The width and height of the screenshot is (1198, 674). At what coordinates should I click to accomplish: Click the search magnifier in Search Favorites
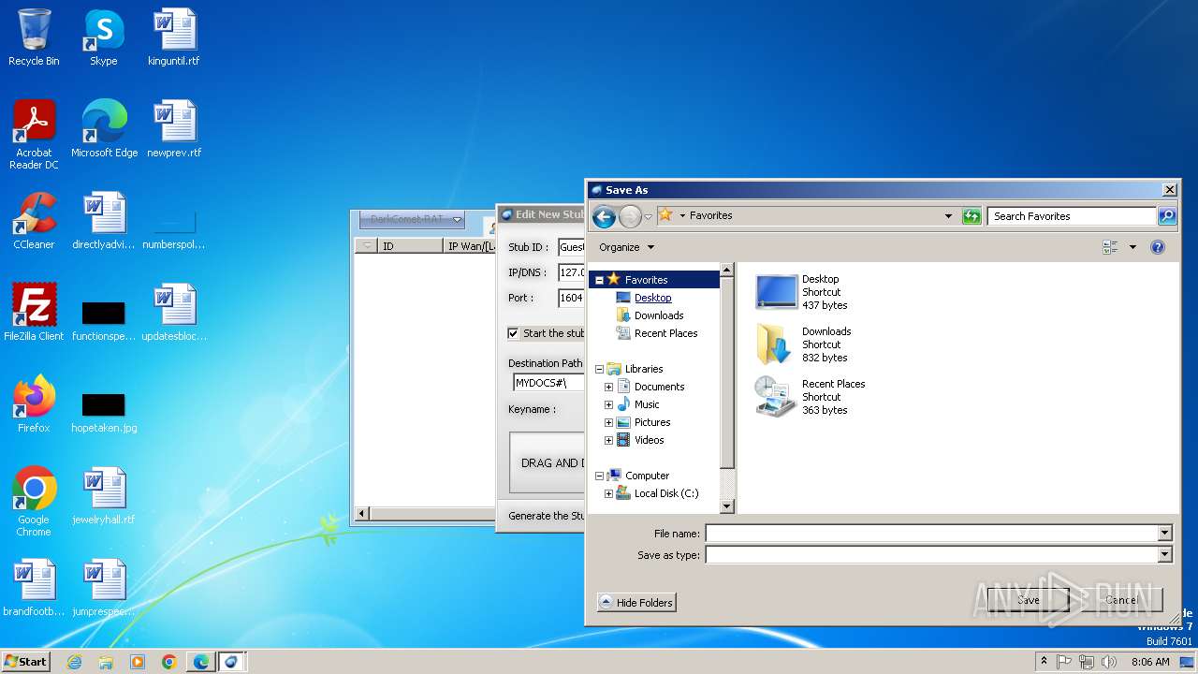pos(1166,216)
